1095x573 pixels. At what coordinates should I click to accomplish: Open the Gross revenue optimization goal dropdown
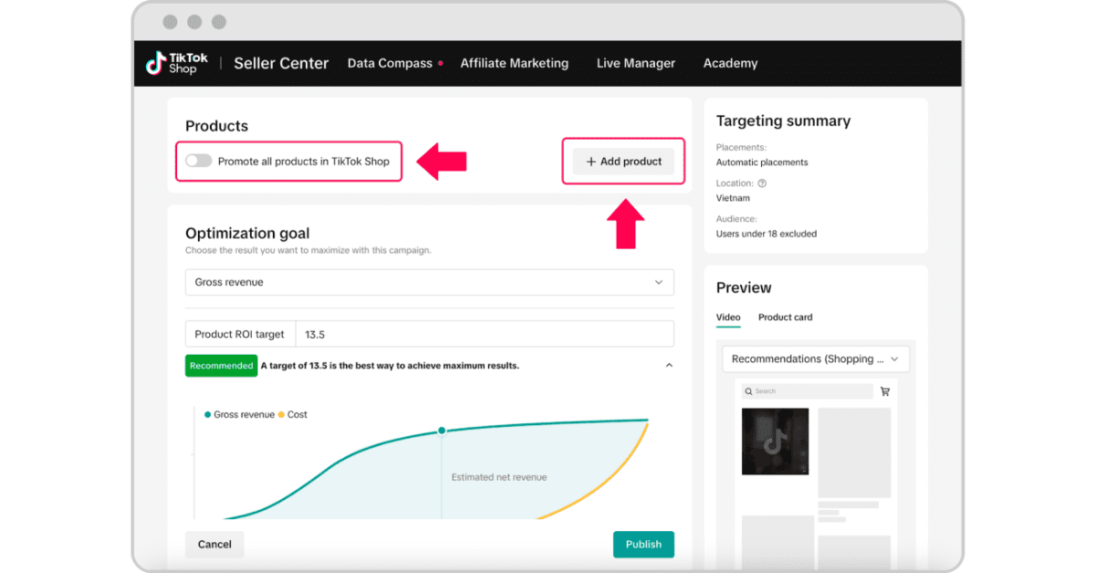coord(430,282)
